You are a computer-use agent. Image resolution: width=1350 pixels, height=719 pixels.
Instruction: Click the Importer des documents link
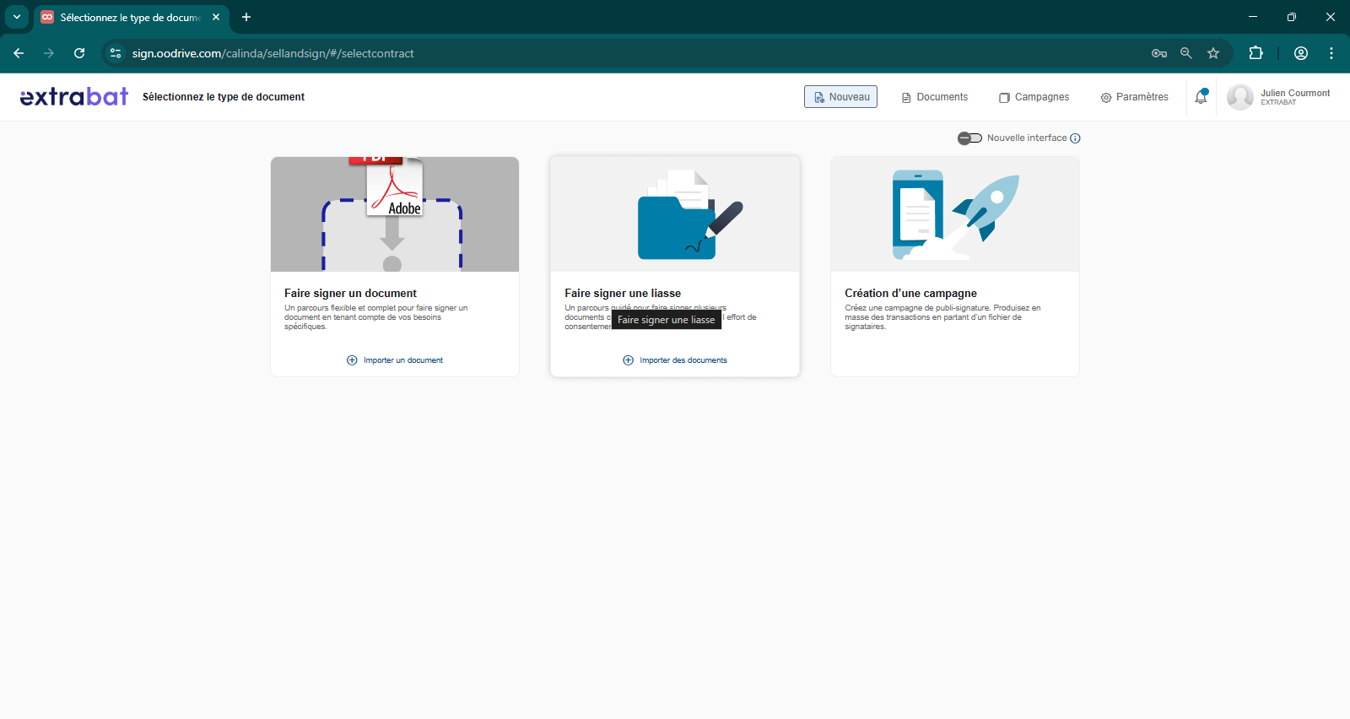click(675, 360)
